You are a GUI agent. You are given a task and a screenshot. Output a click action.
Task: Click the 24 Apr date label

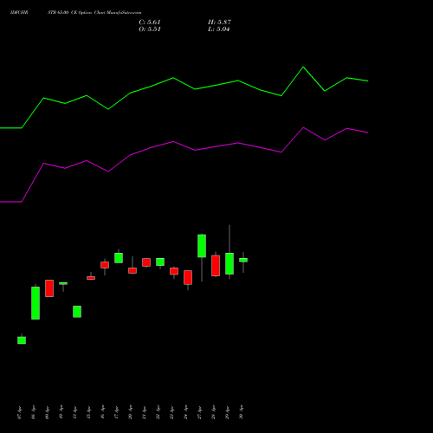[185, 412]
